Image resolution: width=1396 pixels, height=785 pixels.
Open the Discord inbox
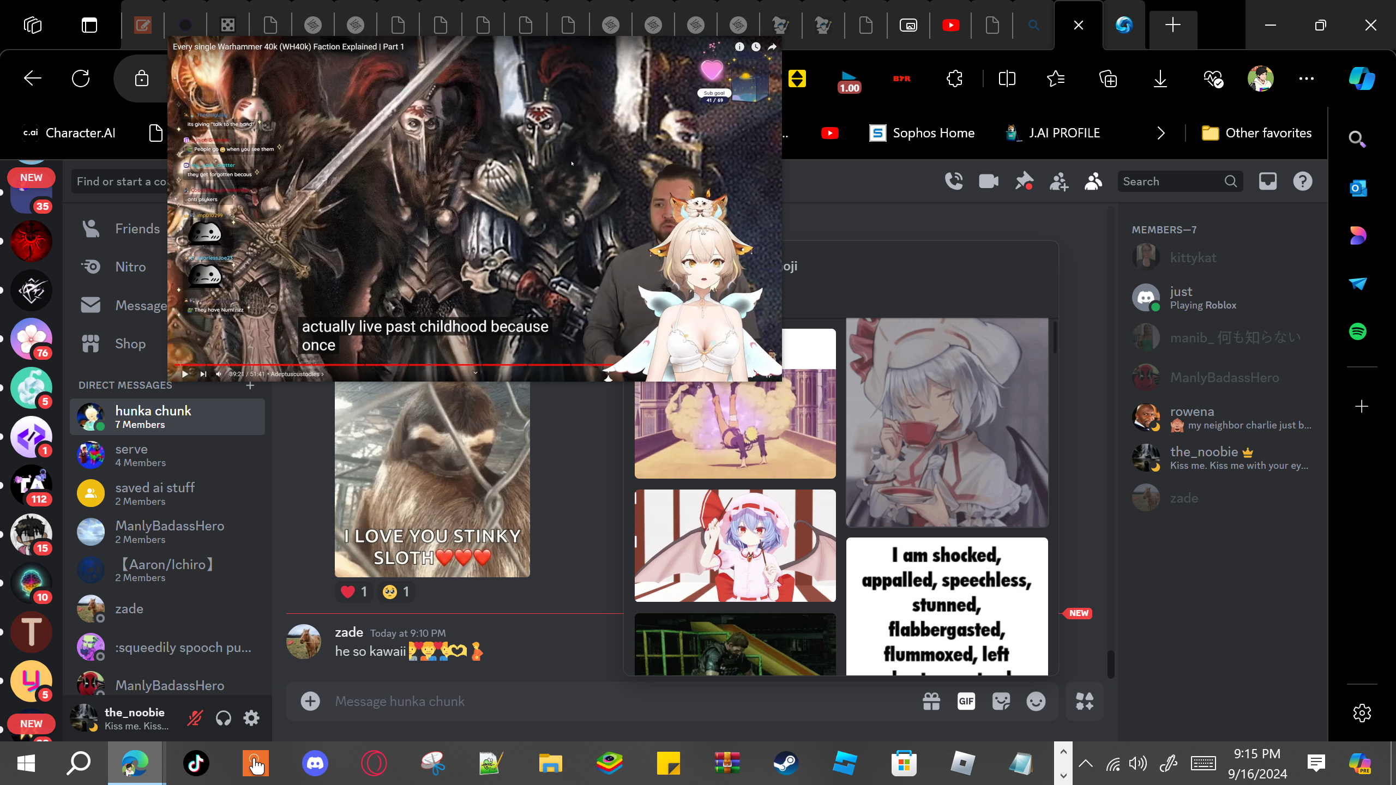point(1268,181)
